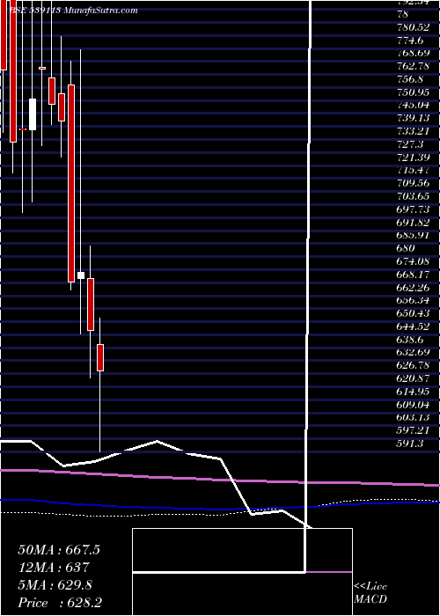This screenshot has height=616, width=440.
Task: Click the 662.26 price axis label
Action: [x=413, y=287]
